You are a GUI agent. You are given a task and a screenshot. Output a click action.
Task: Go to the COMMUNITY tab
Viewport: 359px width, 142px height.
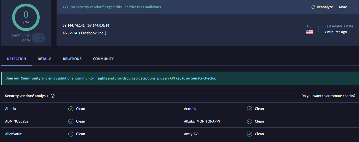103,59
